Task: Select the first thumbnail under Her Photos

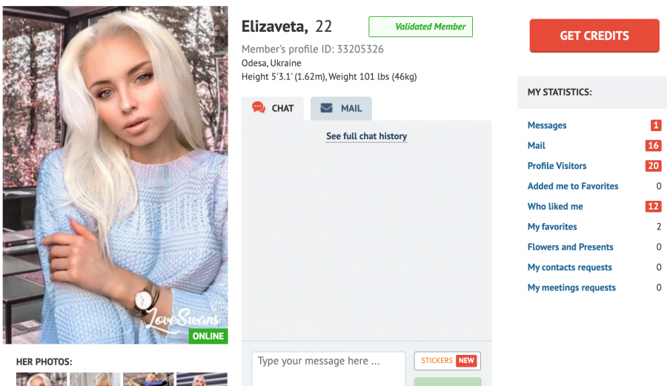Action: 42,379
